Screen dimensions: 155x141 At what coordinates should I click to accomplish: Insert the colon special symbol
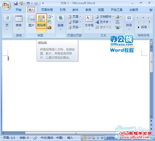click(x=144, y=22)
